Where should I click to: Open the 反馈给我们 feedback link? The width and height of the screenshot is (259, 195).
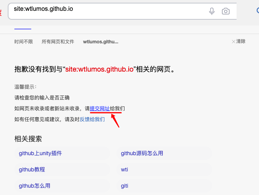[x=92, y=119]
